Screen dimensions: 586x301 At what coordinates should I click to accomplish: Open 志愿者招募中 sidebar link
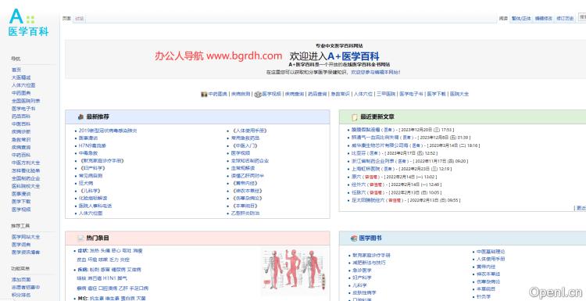26,288
